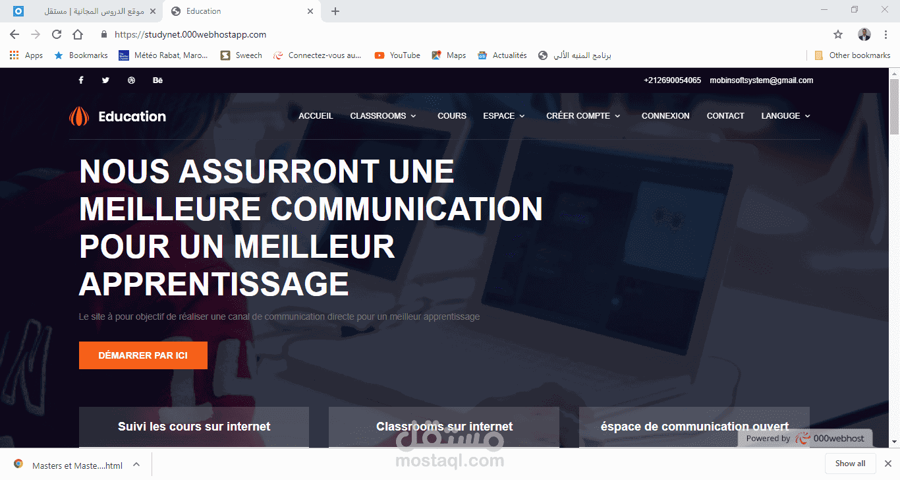Click the orange Education logo icon
The image size is (900, 480).
coord(79,116)
